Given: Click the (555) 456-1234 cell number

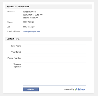Looking at the screenshot, I should tap(29, 27).
